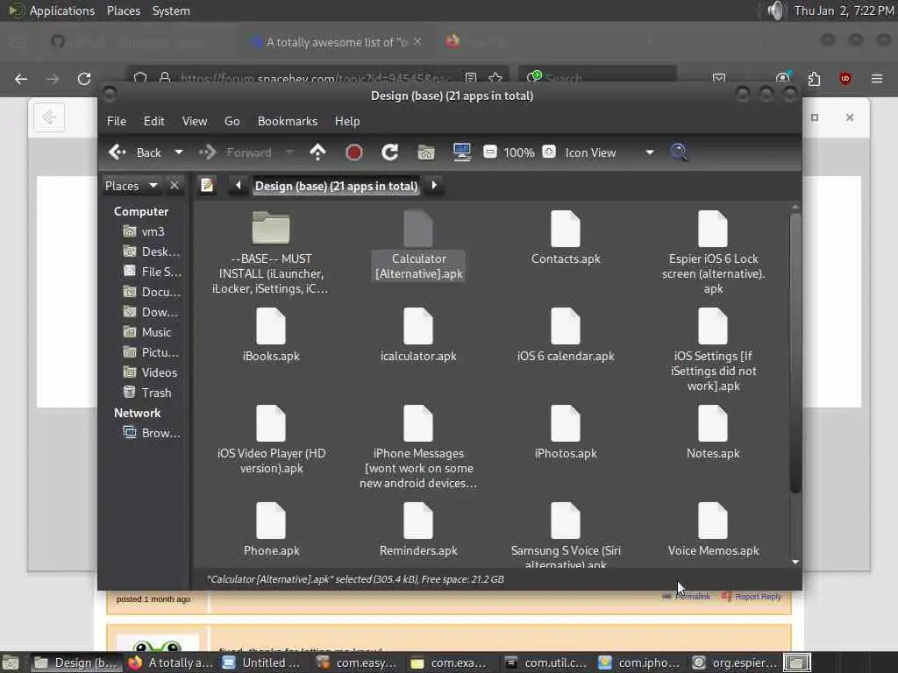This screenshot has height=673, width=898.
Task: Toggle the location edit pencil button
Action: point(207,186)
